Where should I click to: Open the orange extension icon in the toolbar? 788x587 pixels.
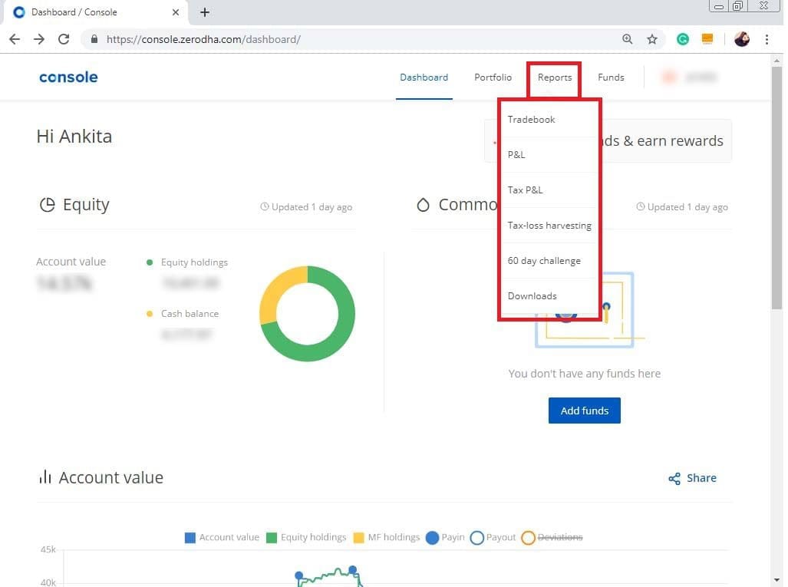click(707, 38)
